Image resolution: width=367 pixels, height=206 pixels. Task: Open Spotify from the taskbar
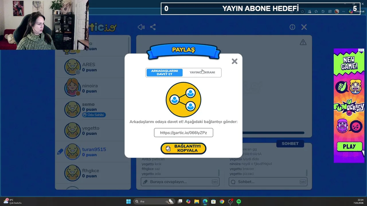(x=239, y=201)
